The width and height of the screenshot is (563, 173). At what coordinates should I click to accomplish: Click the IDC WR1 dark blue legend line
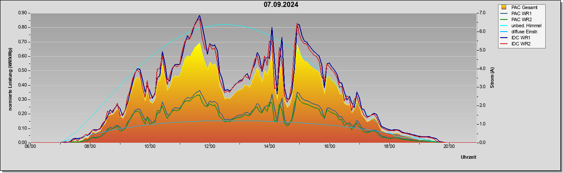(504, 38)
